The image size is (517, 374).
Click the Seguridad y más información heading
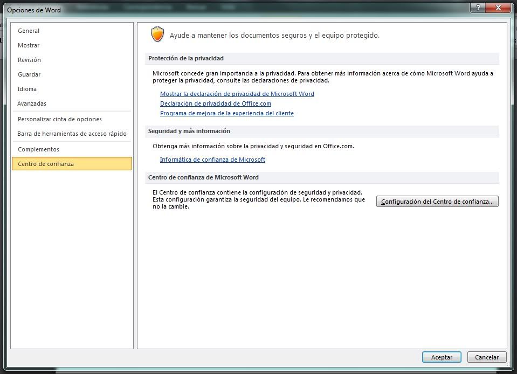(x=189, y=131)
